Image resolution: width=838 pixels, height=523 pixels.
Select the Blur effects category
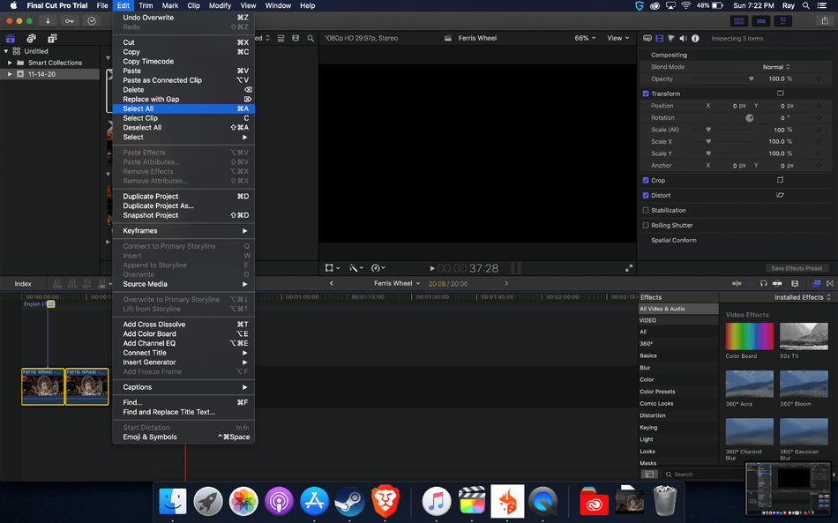645,368
